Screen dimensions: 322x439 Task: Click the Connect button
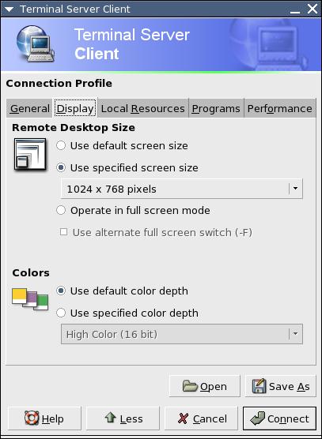pos(279,418)
